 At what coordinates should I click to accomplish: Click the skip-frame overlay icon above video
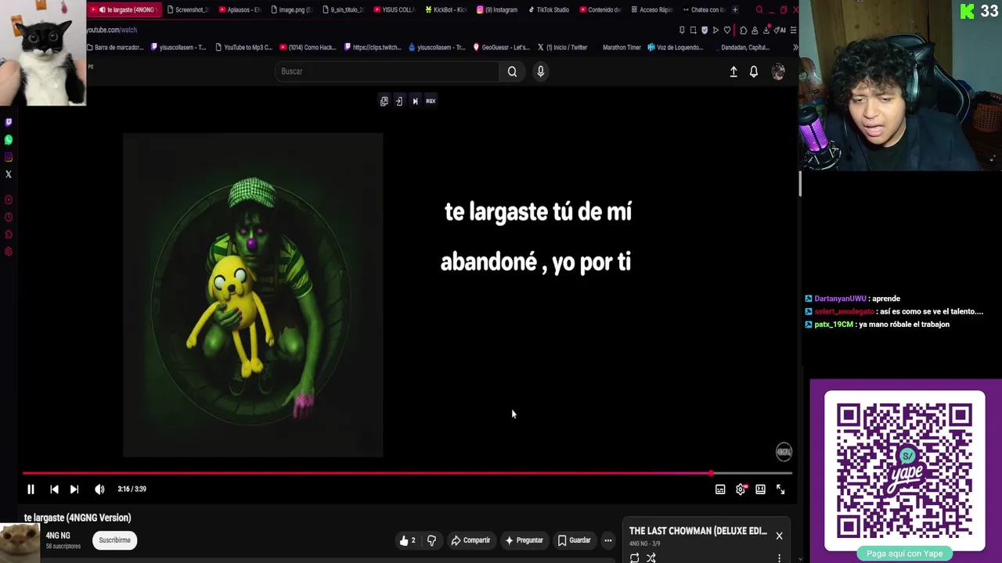[x=415, y=101]
